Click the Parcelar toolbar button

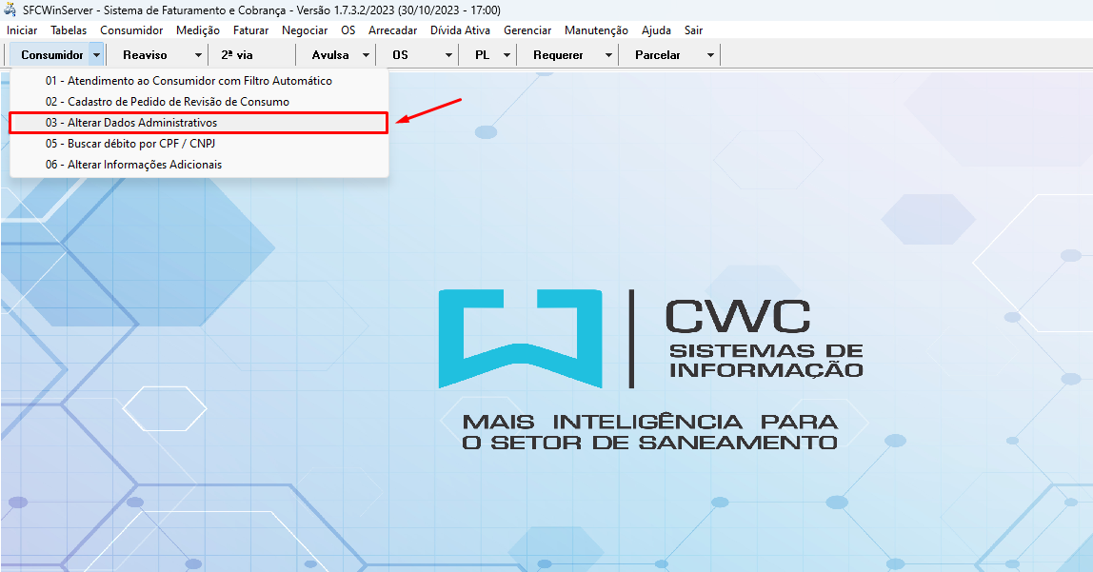click(x=658, y=55)
